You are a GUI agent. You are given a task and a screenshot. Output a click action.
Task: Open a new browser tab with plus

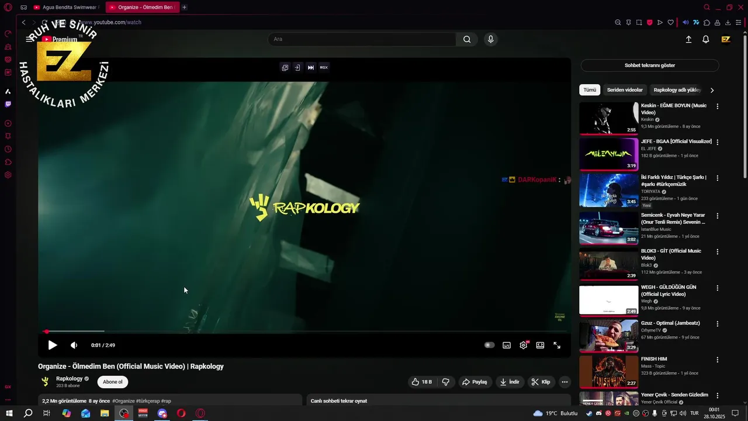click(x=184, y=8)
